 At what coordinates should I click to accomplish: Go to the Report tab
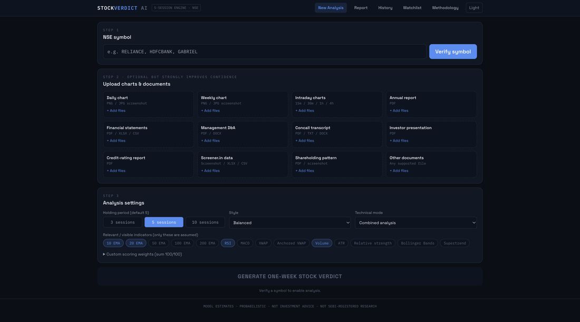click(x=361, y=8)
